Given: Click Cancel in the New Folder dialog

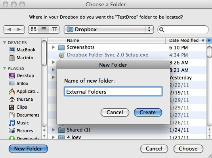Looking at the screenshot, I should tap(115, 112).
